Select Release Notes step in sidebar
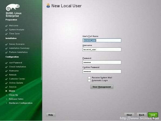The width and height of the screenshot is (161, 121). (16, 99)
